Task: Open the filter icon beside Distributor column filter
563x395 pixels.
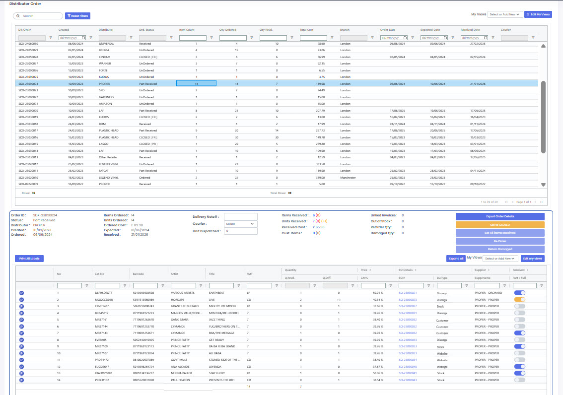Action: pyautogui.click(x=131, y=38)
